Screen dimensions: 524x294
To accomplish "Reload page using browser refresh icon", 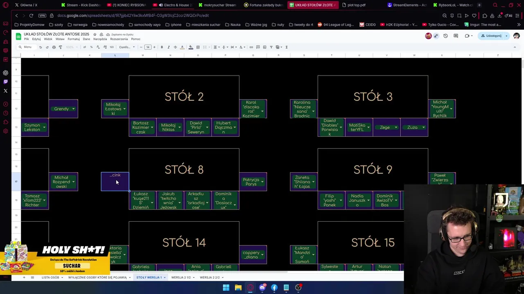I will click(x=31, y=16).
